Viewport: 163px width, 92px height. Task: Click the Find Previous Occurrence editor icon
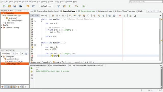(75, 16)
